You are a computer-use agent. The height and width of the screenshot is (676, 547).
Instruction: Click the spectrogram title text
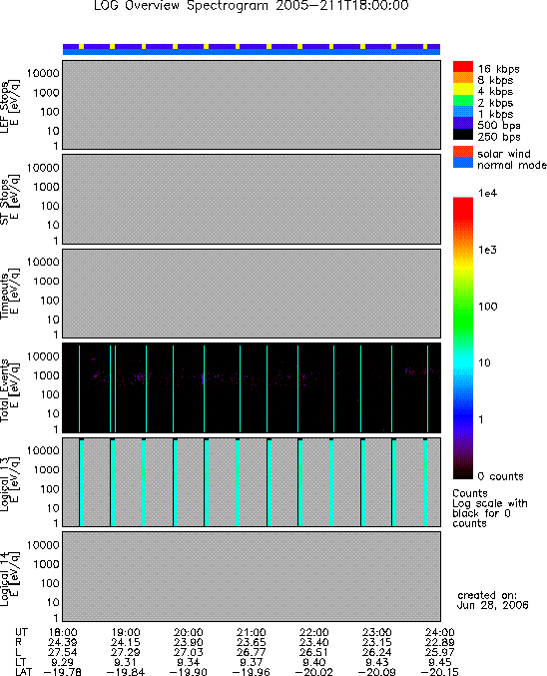(252, 6)
